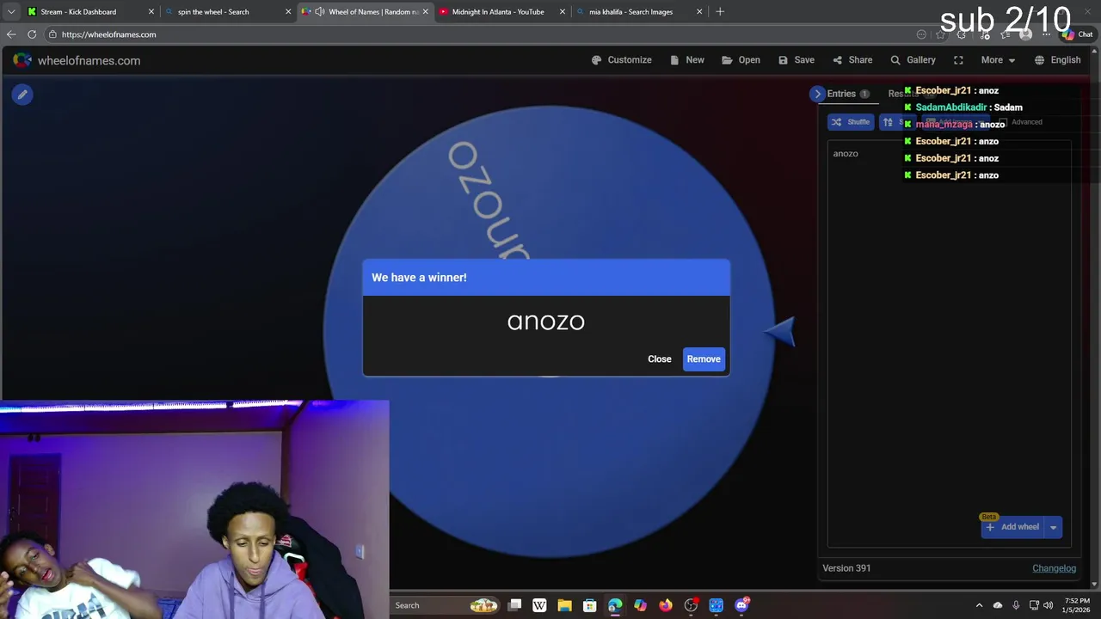Image resolution: width=1101 pixels, height=619 pixels.
Task: Open Firefox from the taskbar
Action: (666, 605)
